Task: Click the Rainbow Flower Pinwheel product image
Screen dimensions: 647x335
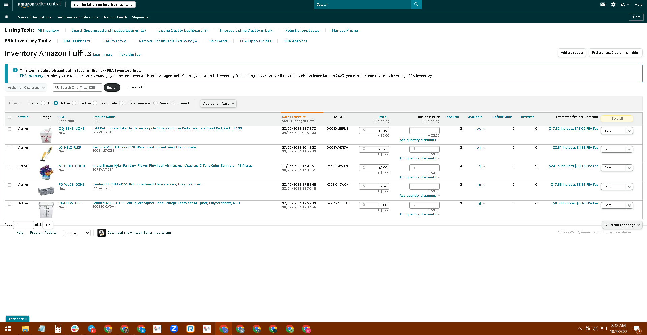Action: pyautogui.click(x=46, y=172)
